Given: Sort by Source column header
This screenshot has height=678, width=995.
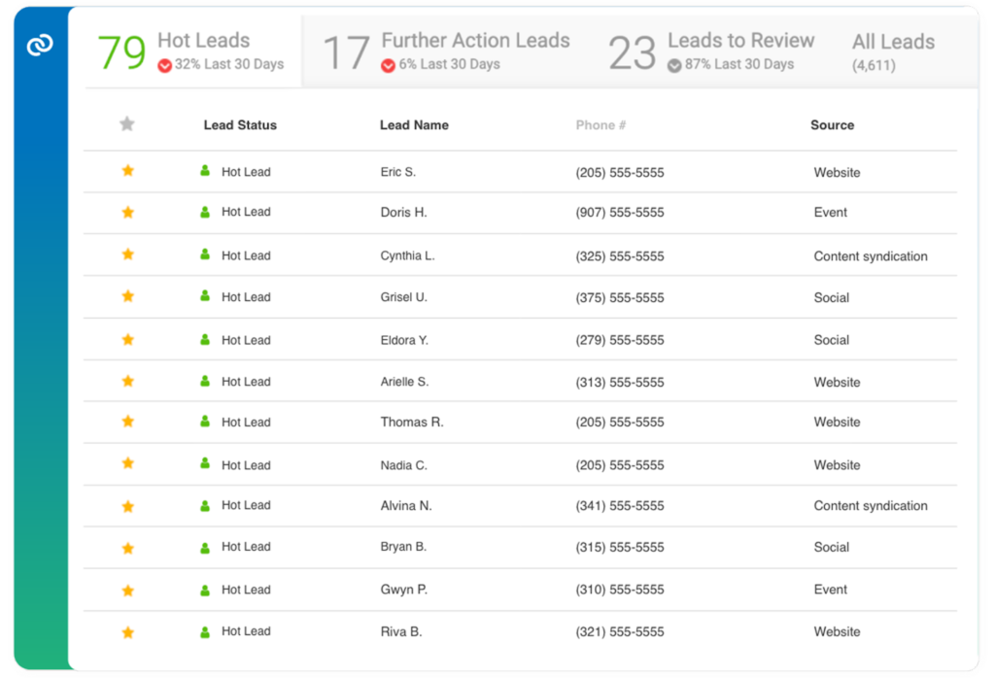Looking at the screenshot, I should (x=832, y=125).
